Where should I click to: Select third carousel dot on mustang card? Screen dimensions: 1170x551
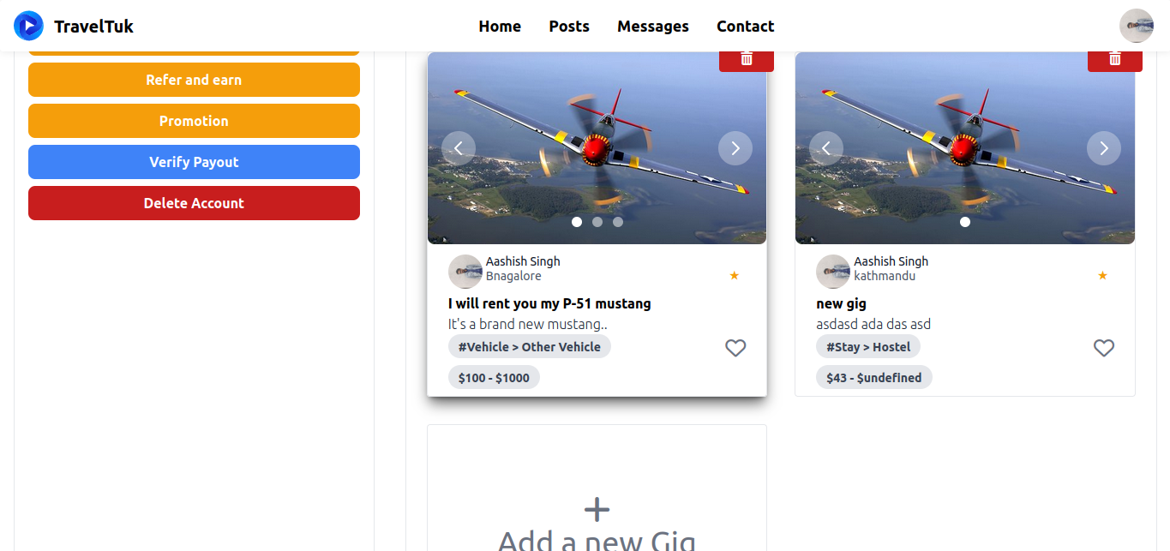coord(618,222)
